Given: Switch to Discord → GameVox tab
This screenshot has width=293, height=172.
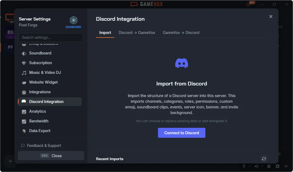Looking at the screenshot, I should click(137, 33).
